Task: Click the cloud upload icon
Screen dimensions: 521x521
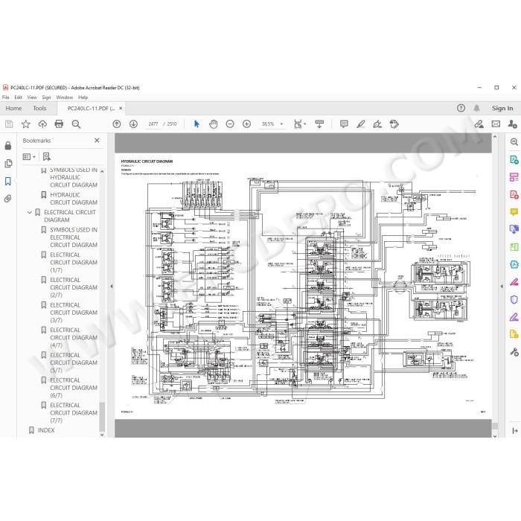Action: [42, 124]
